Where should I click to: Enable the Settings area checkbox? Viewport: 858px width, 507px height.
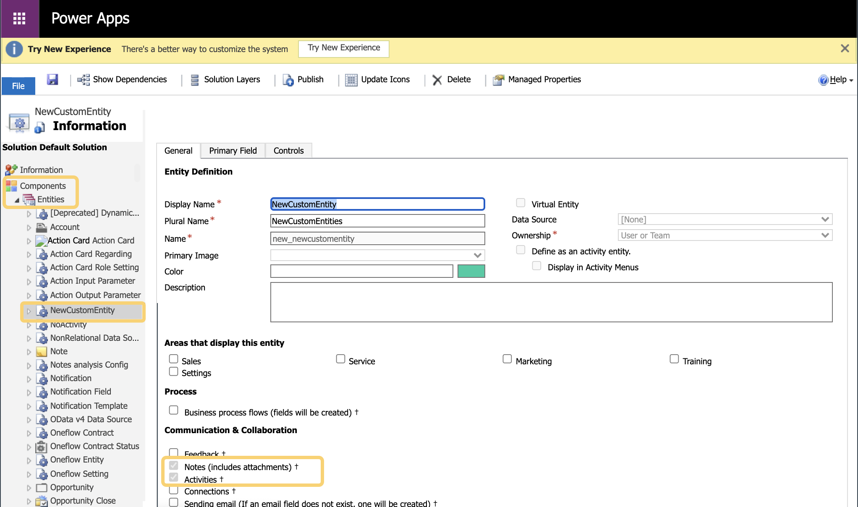coord(173,371)
